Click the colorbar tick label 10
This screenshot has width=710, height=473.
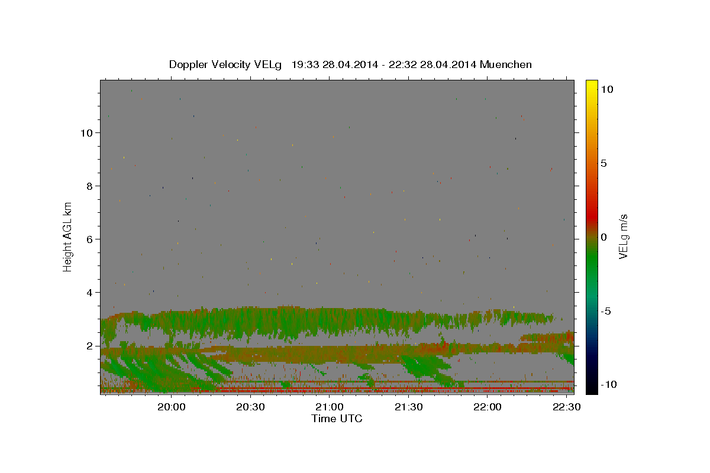(x=606, y=89)
